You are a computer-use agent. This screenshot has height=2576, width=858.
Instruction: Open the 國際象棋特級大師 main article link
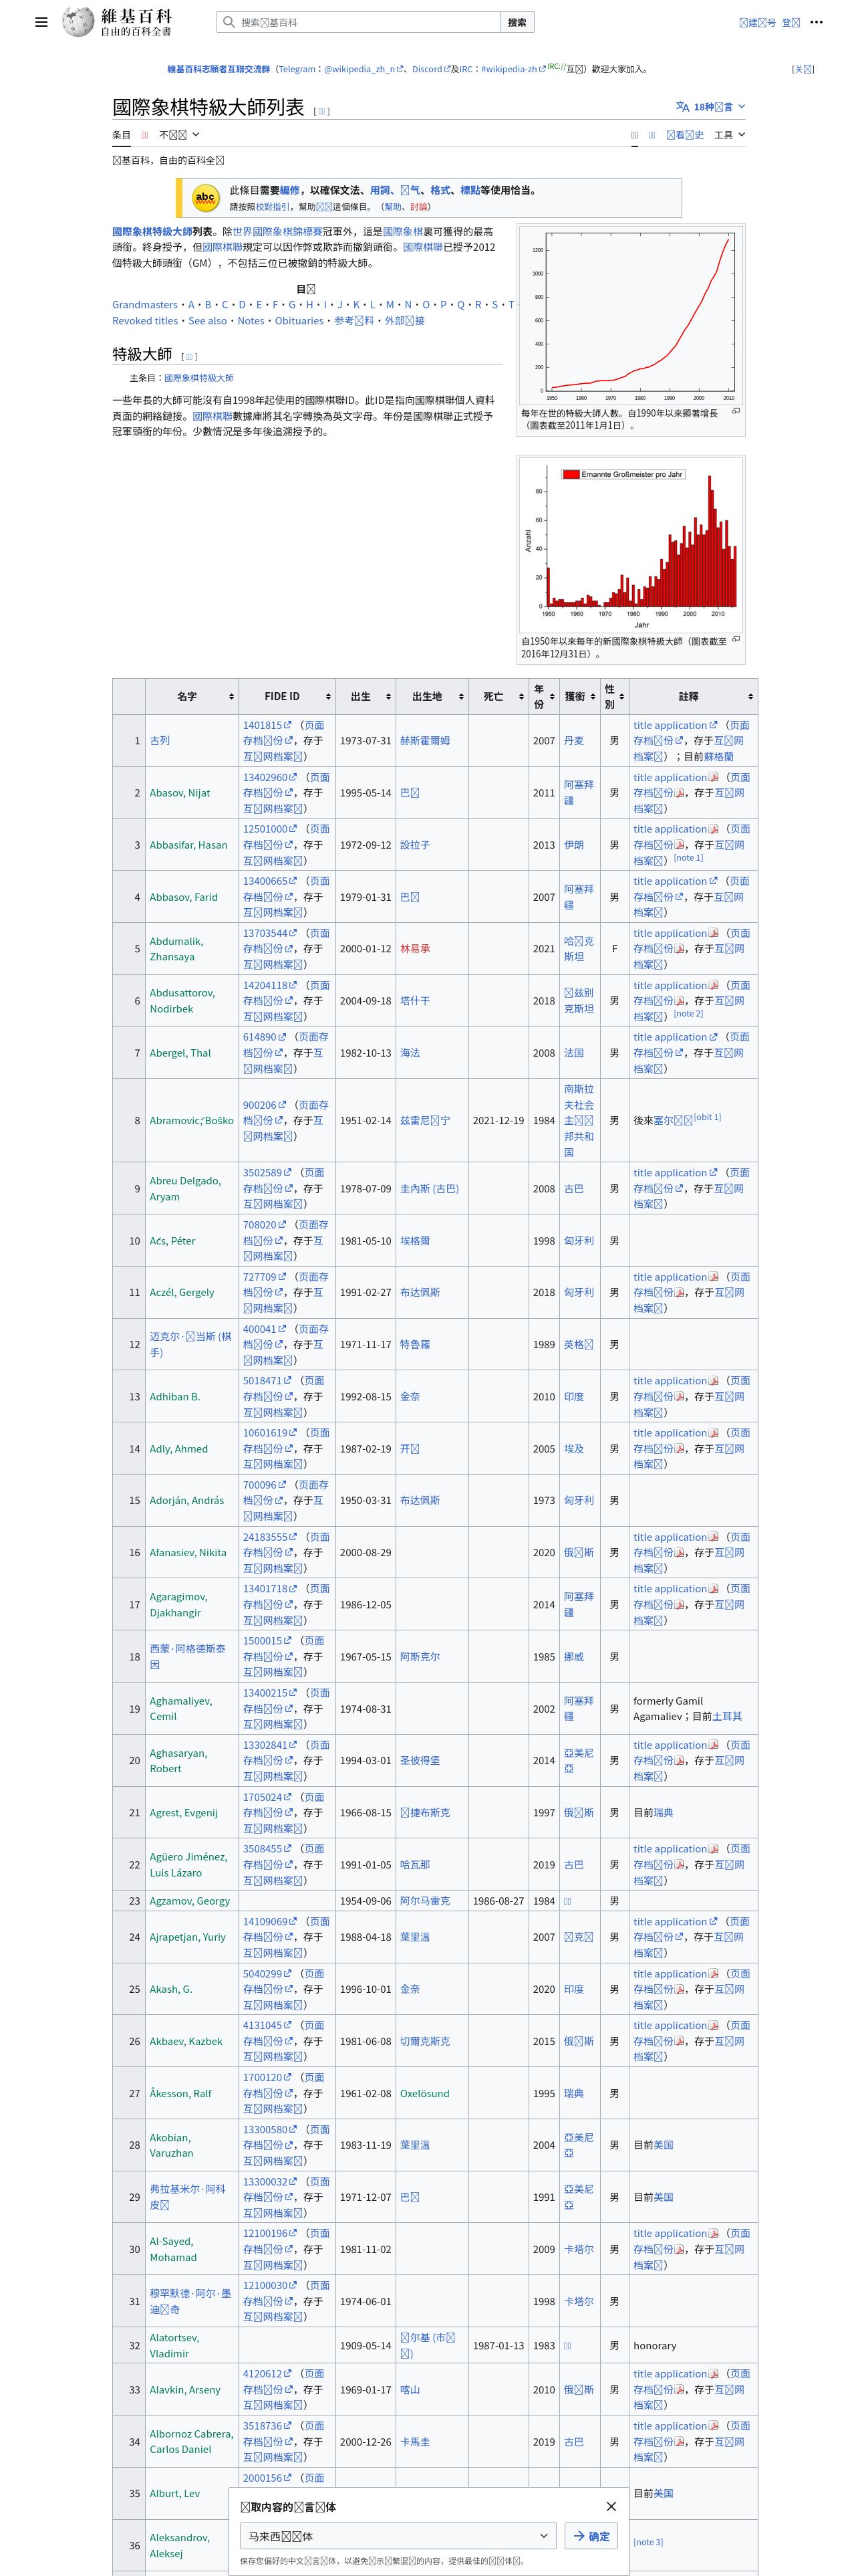tap(198, 378)
